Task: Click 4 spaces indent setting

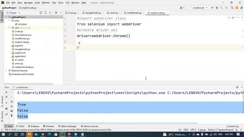Action: (x=202, y=130)
